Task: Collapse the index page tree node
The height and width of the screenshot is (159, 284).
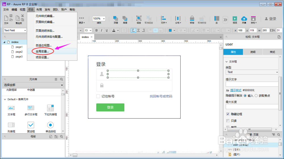Action: point(4,42)
